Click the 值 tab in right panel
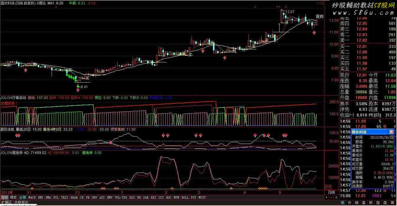 385,203
